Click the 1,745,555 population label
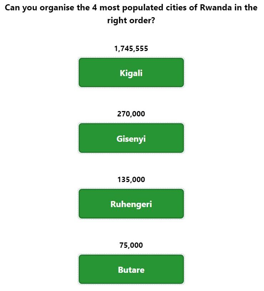Image resolution: width=264 pixels, height=291 pixels. 131,49
